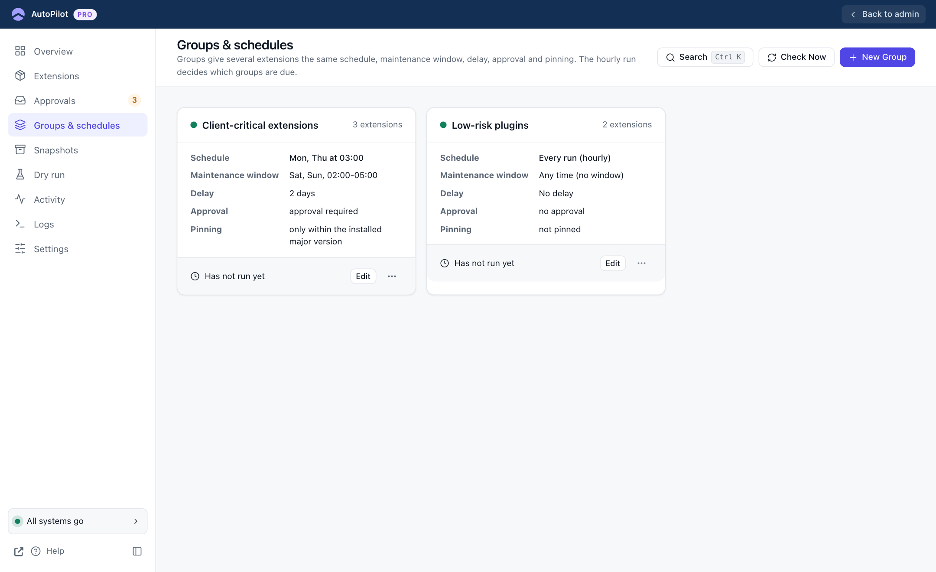Click the open in new window icon

(19, 551)
